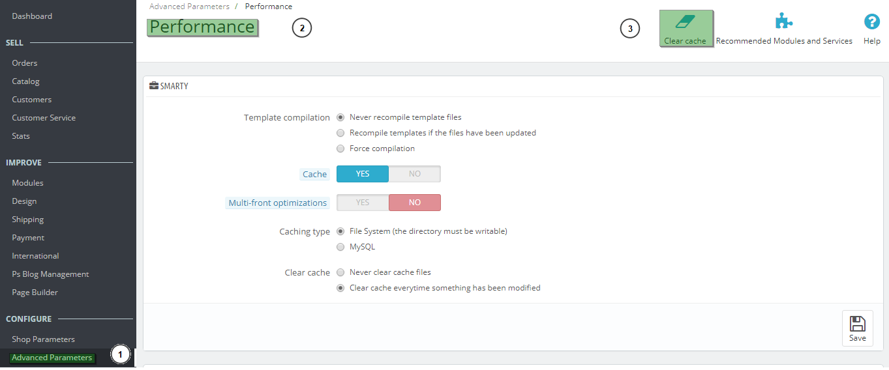The width and height of the screenshot is (889, 370).
Task: Select Never clear cache files option
Action: click(340, 272)
